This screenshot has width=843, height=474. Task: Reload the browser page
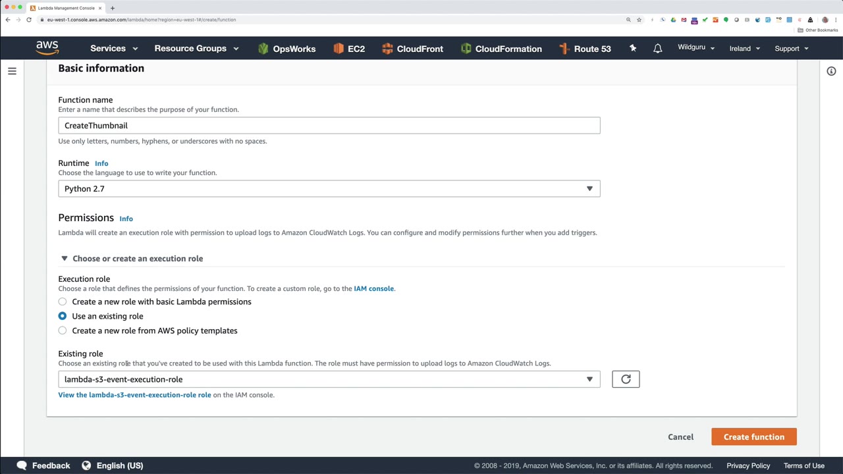click(x=29, y=20)
